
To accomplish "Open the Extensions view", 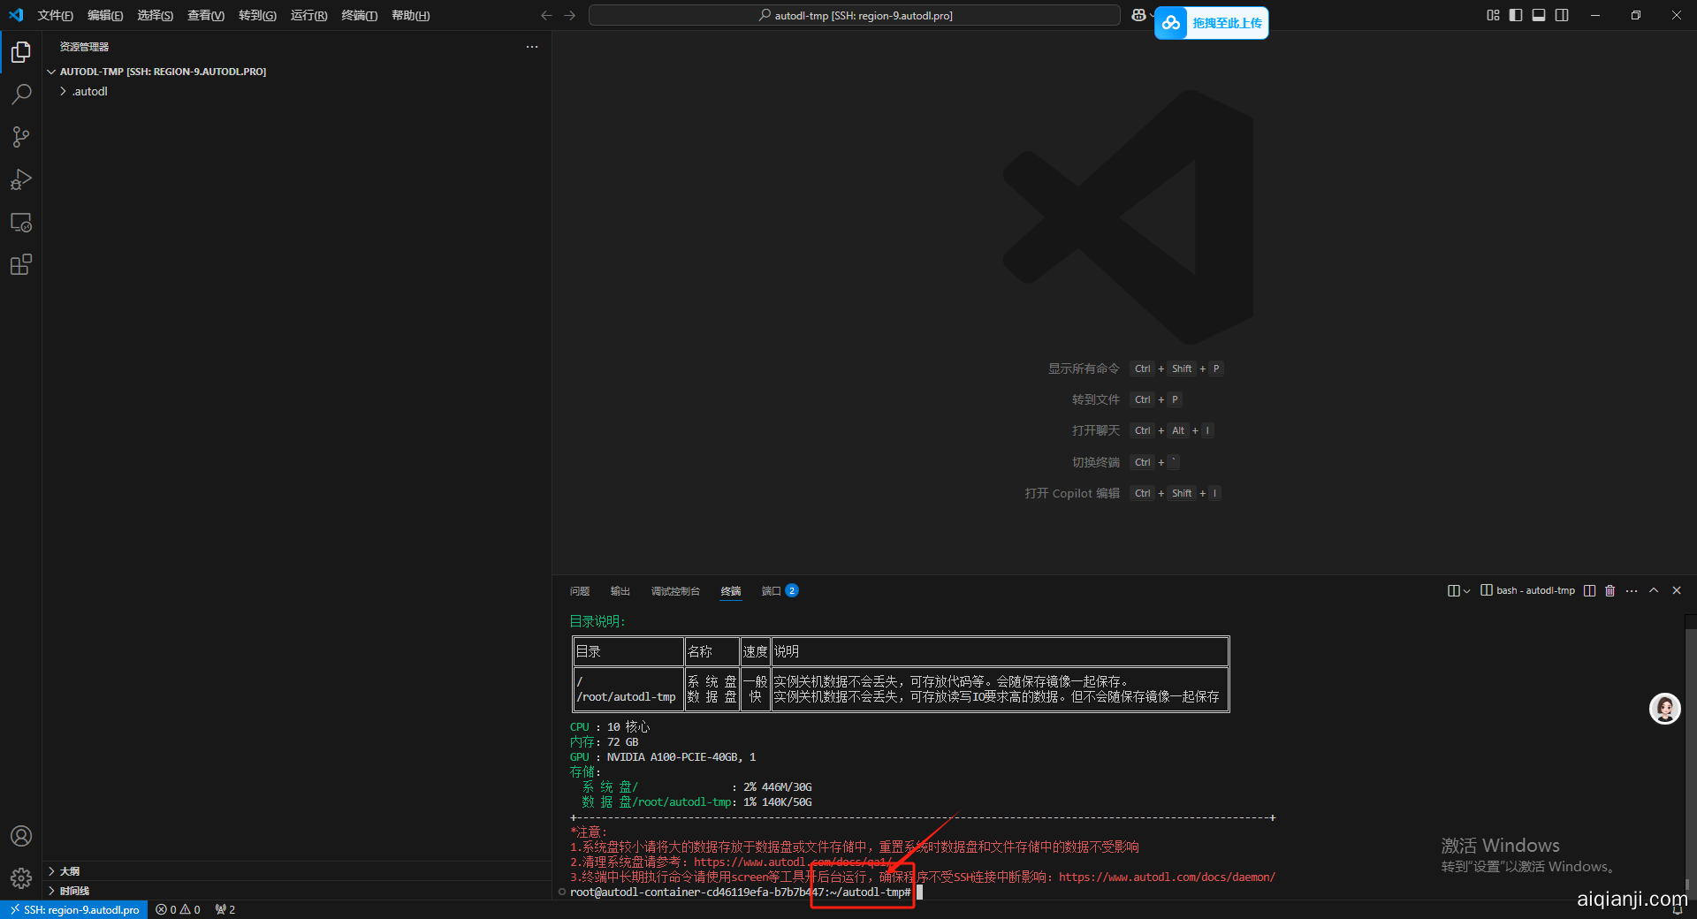I will pos(21,265).
